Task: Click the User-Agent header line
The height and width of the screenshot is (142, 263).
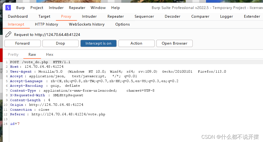Action: (x=118, y=72)
